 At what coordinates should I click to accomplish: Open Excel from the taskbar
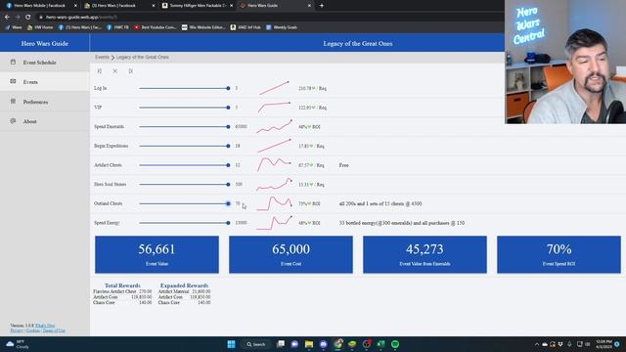click(x=380, y=344)
